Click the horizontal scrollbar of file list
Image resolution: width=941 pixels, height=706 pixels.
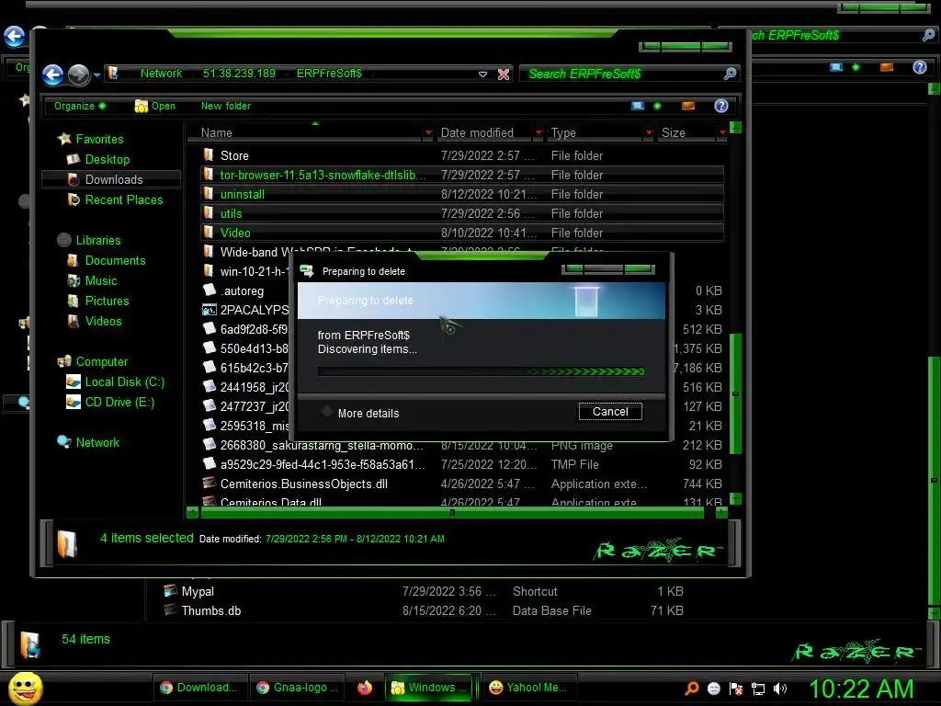pyautogui.click(x=452, y=513)
